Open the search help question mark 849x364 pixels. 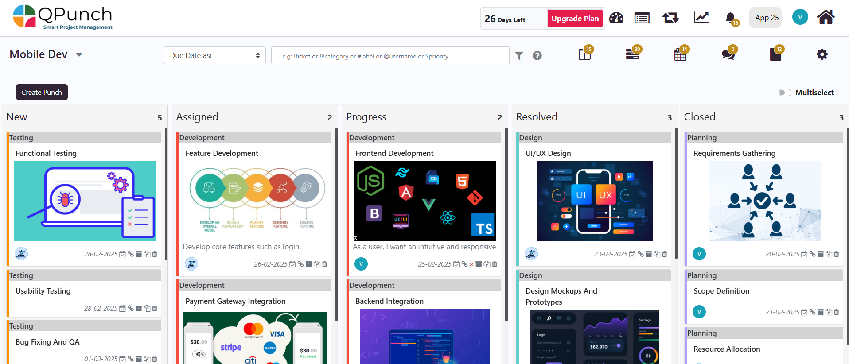[x=537, y=56]
